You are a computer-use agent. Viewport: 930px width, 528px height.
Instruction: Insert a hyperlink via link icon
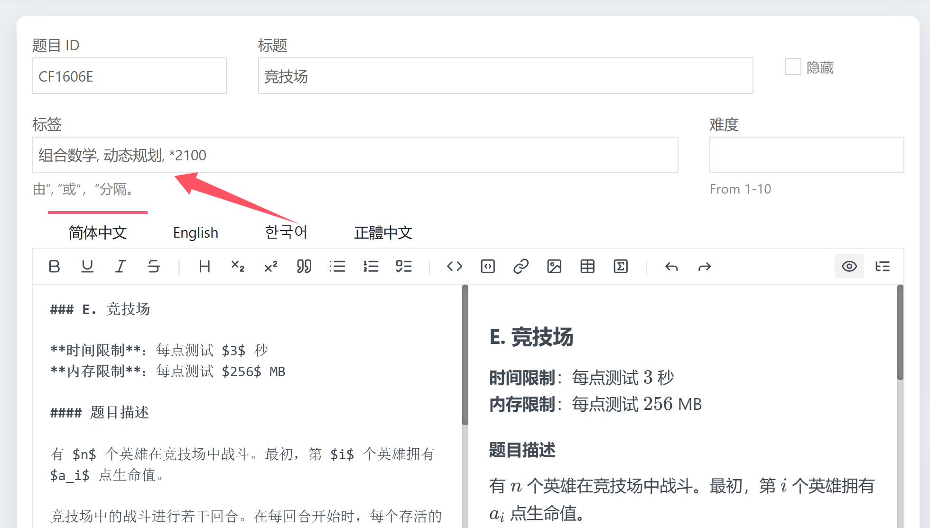tap(521, 267)
